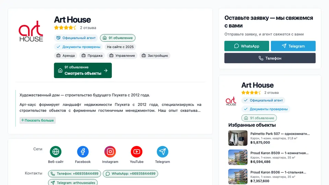Click the star rating in sidebar card
The width and height of the screenshot is (329, 185).
[x=251, y=92]
